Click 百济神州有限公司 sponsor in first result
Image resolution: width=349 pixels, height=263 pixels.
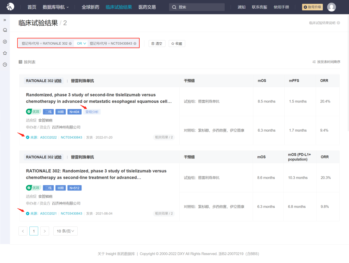click(66, 127)
